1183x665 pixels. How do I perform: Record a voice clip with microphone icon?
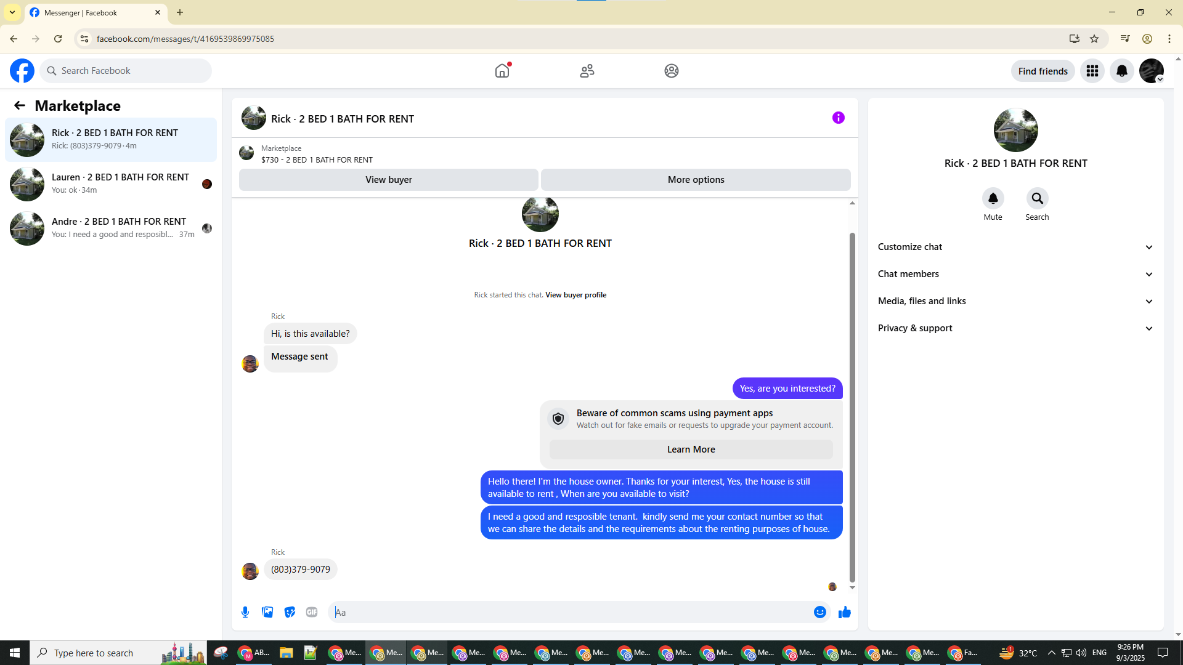coord(245,612)
